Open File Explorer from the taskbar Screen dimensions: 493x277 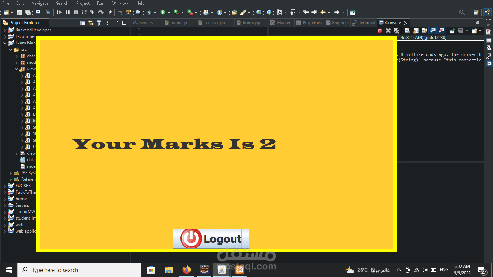[169, 270]
